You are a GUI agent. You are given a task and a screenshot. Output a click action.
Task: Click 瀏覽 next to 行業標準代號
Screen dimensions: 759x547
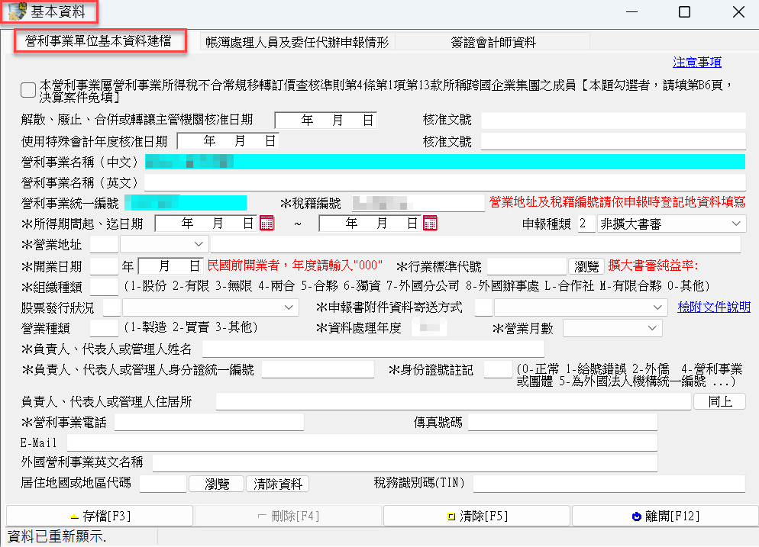coord(586,266)
